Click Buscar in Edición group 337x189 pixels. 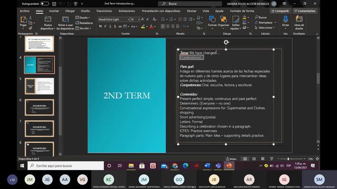[x=261, y=17]
